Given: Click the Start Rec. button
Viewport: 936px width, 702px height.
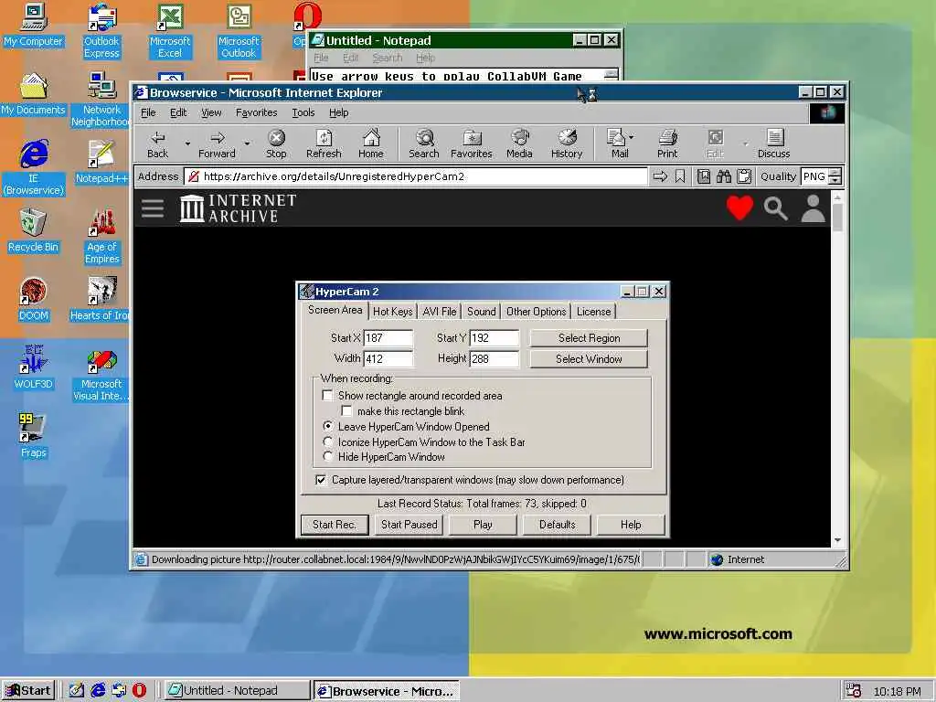Looking at the screenshot, I should pyautogui.click(x=335, y=525).
